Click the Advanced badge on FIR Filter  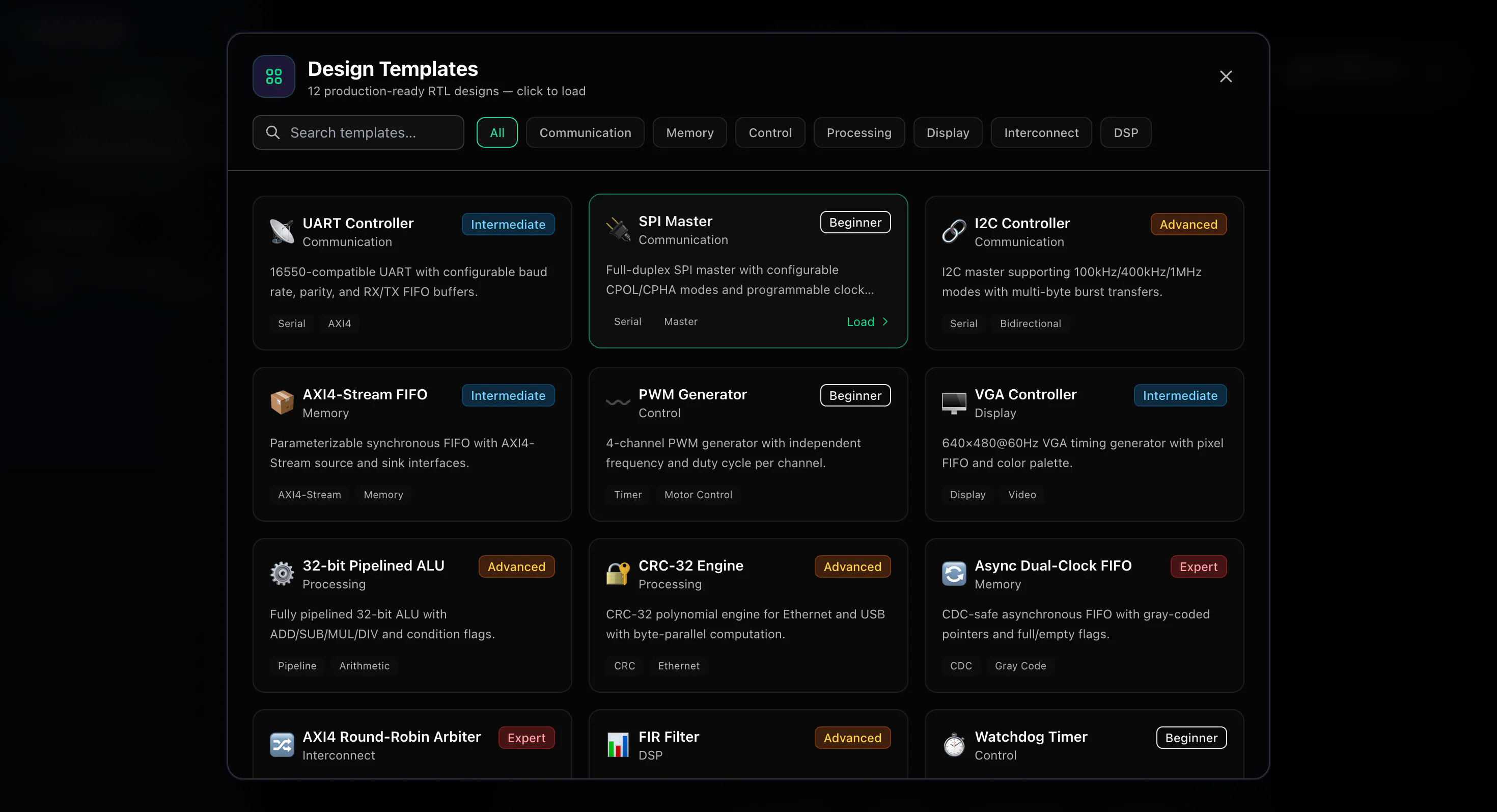[852, 738]
